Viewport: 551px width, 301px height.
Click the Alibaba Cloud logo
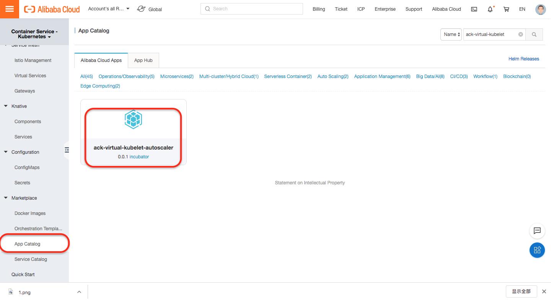[x=52, y=9]
